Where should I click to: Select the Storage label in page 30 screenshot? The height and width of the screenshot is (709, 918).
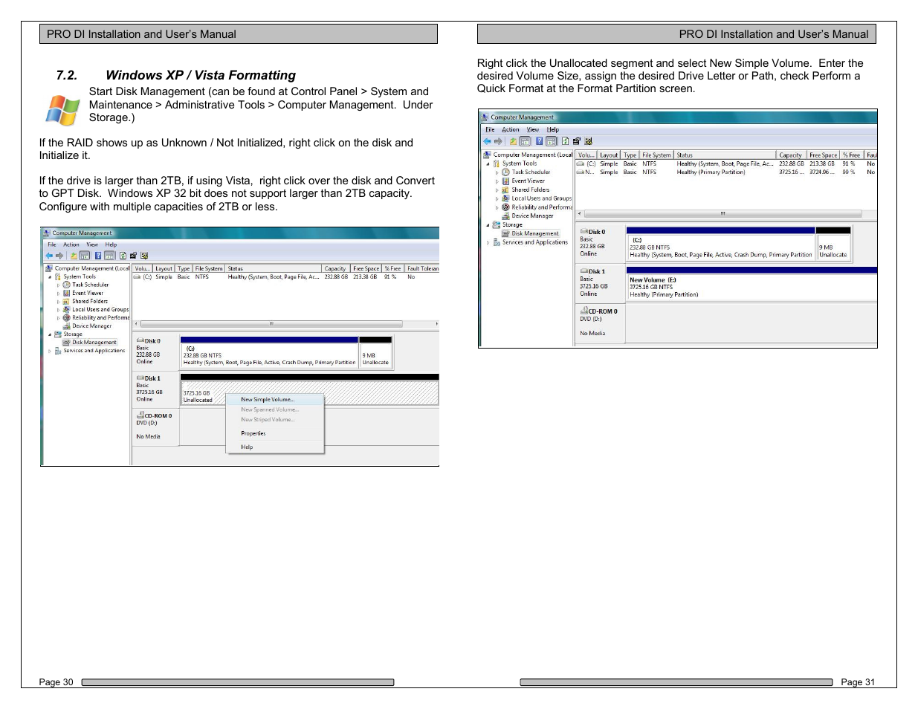point(73,334)
